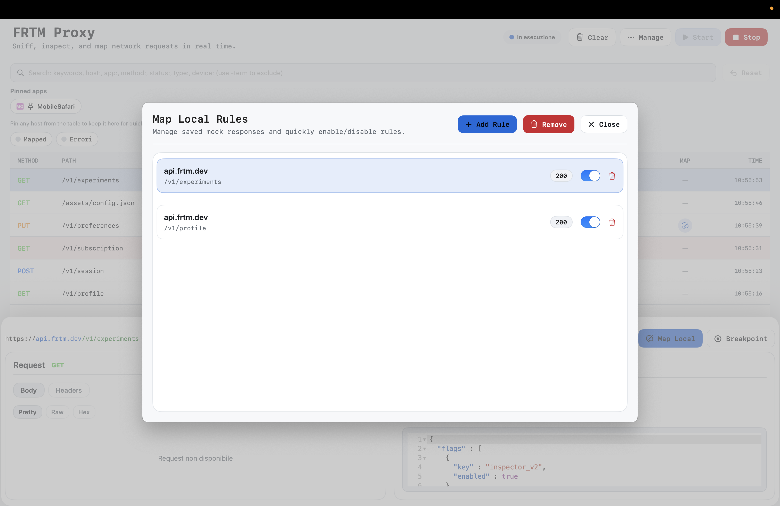Screen dimensions: 780x506
Task: Collapse the "flags" array fold arrow
Action: click(424, 449)
